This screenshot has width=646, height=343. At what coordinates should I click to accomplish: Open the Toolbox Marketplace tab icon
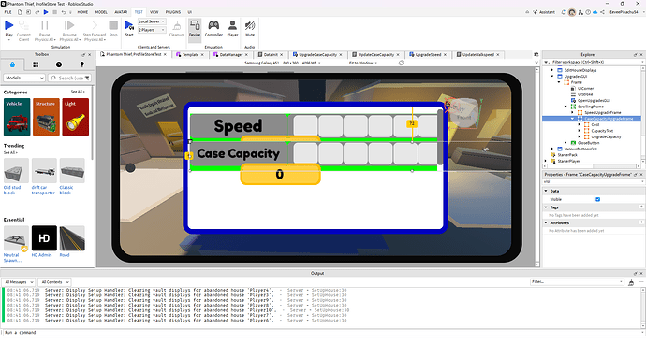tap(12, 64)
